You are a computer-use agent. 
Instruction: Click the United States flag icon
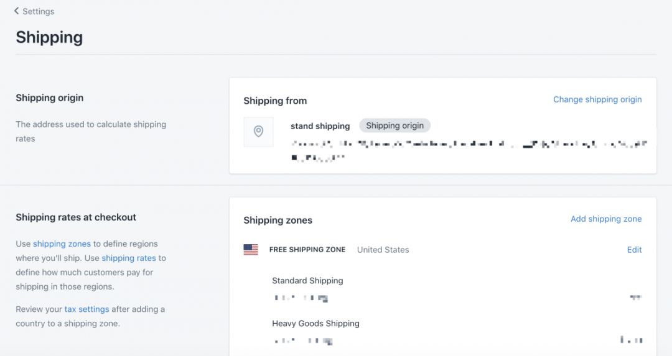click(251, 250)
